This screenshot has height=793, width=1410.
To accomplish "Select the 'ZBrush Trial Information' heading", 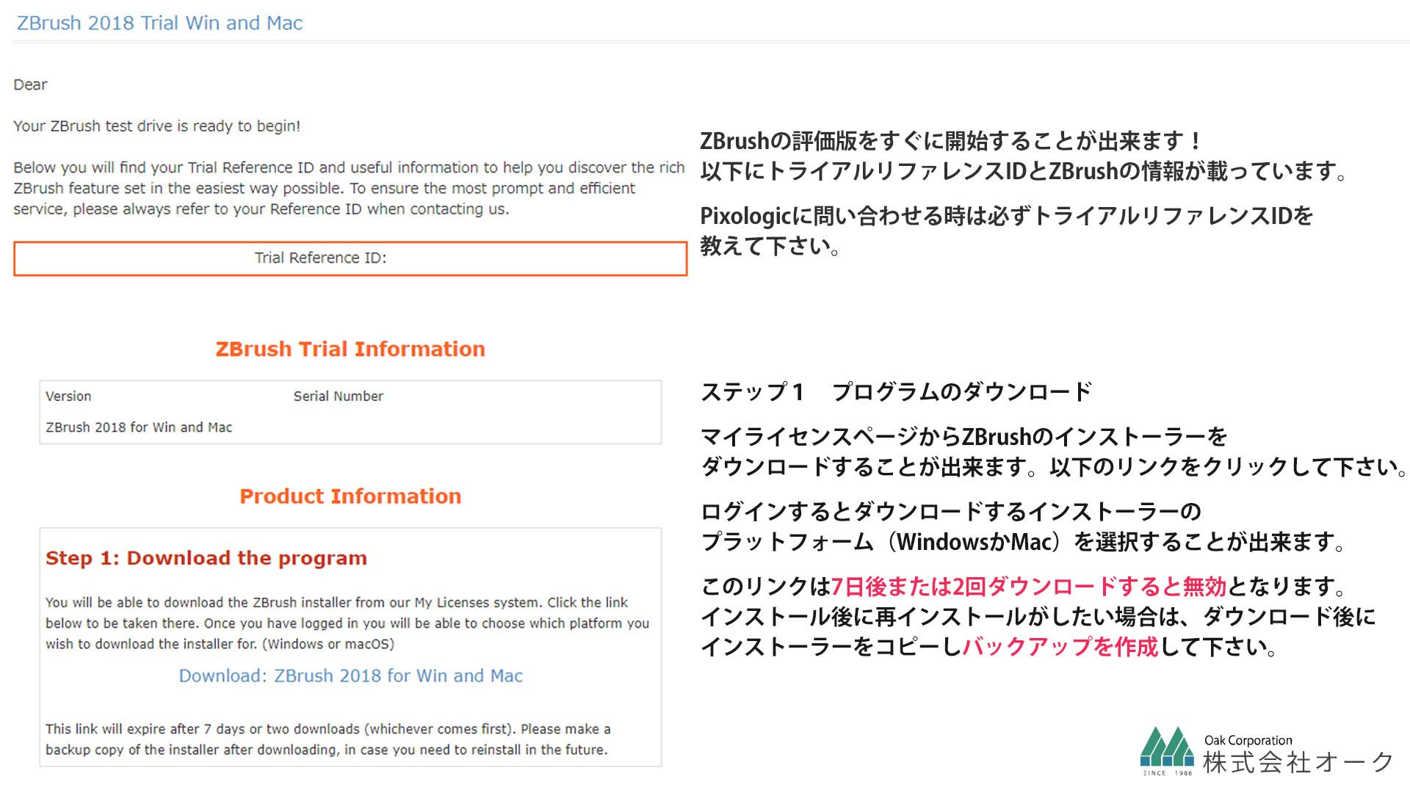I will (350, 349).
